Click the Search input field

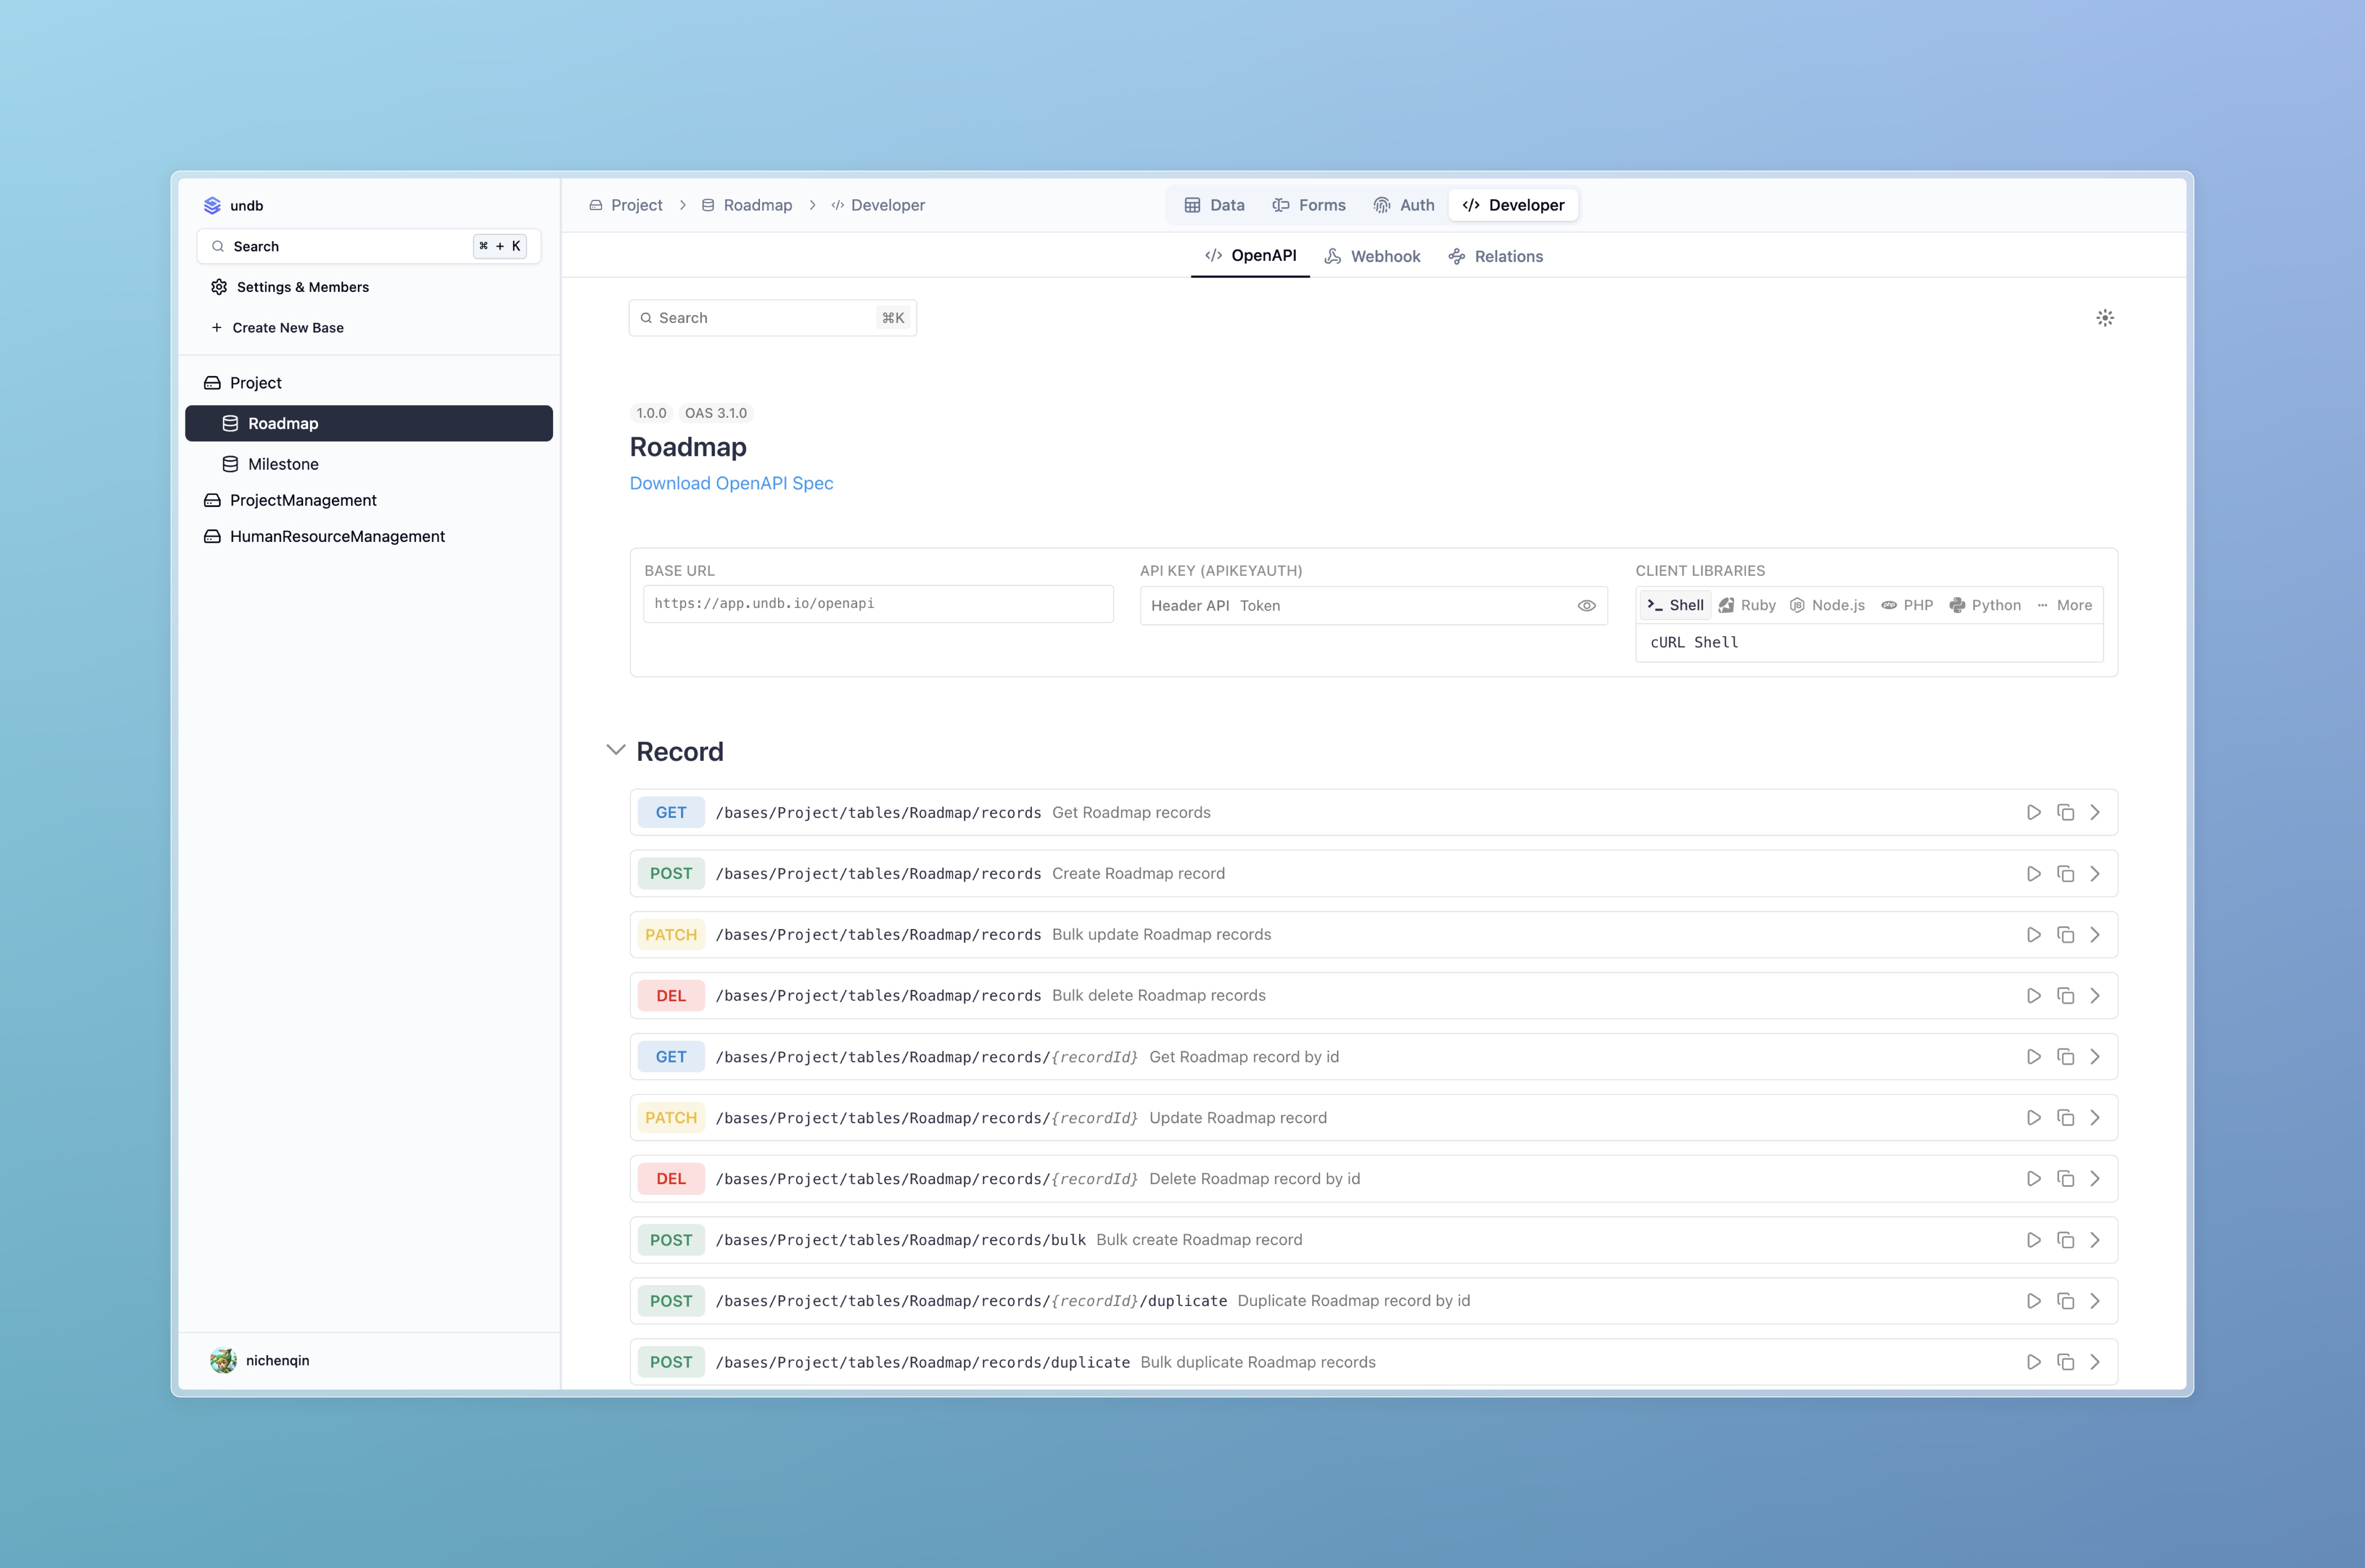772,317
